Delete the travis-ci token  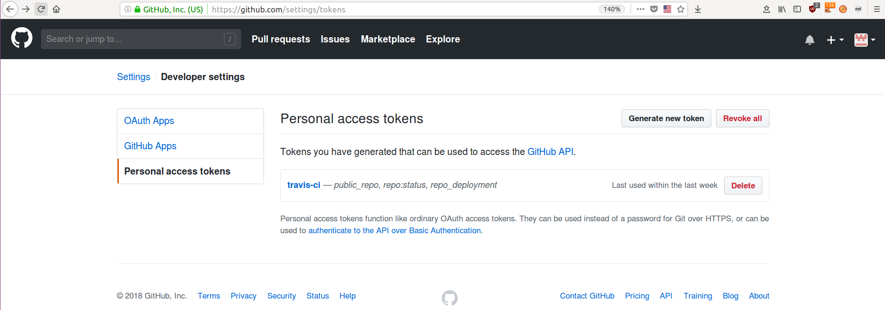pos(743,186)
